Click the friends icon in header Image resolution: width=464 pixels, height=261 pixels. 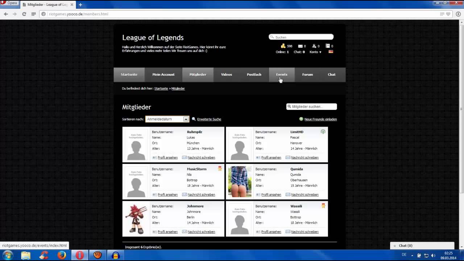[314, 46]
